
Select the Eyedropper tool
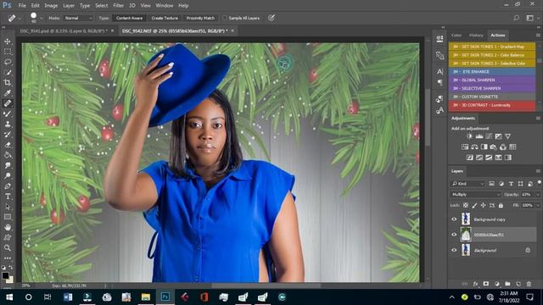point(8,93)
